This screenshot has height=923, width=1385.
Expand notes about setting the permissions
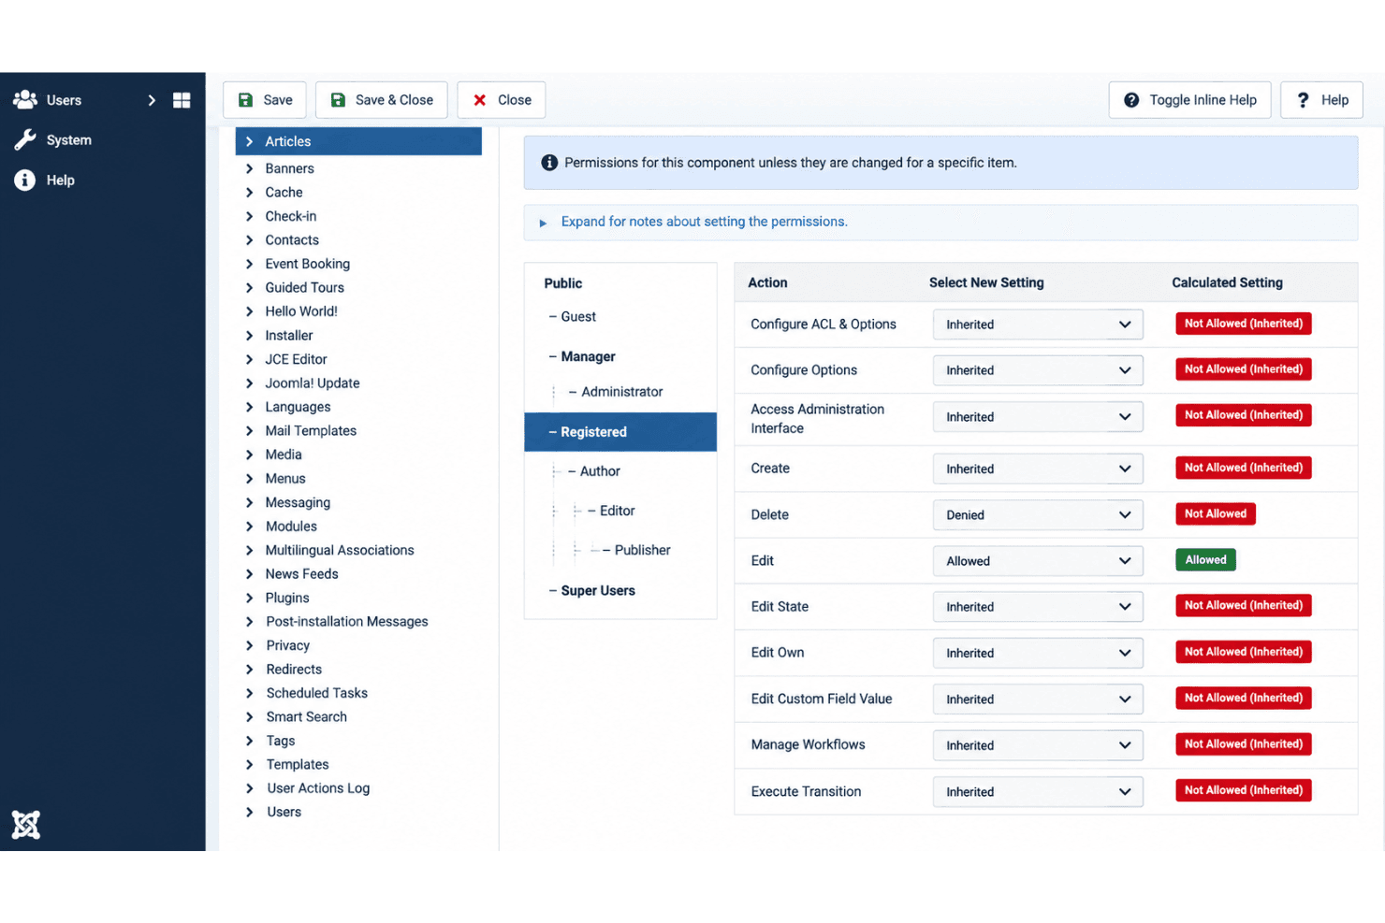[704, 222]
